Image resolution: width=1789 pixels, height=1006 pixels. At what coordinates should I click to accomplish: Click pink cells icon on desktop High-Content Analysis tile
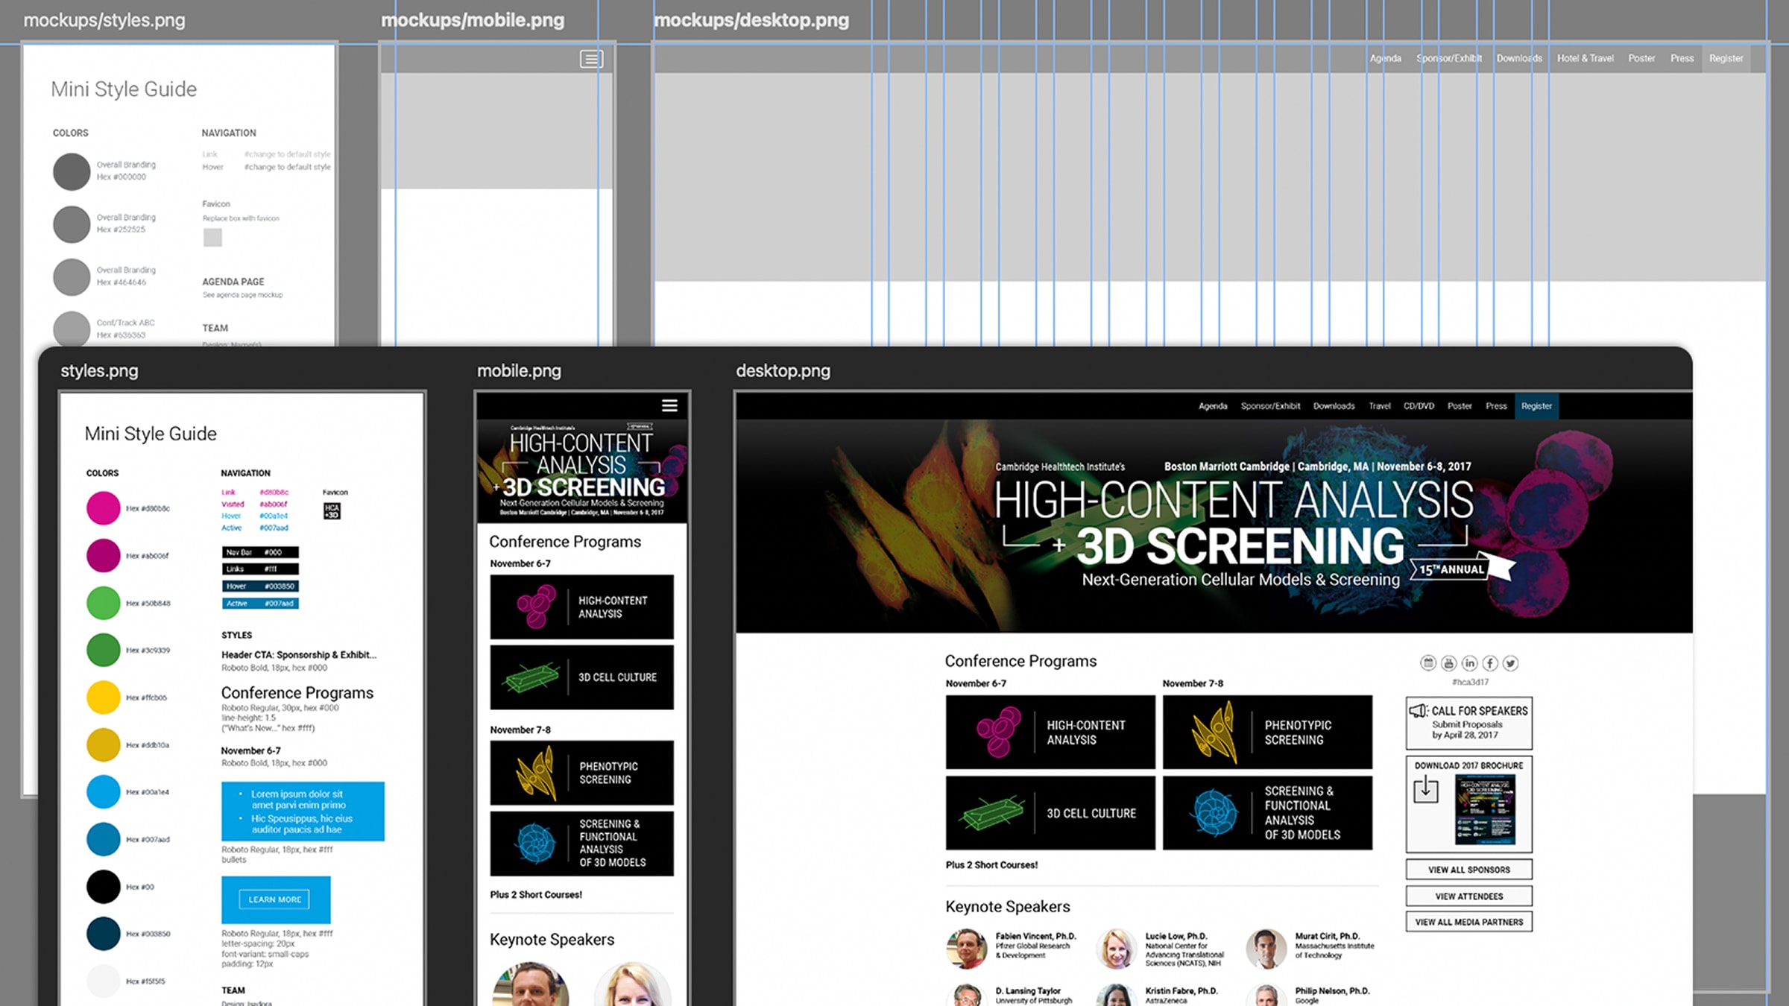click(998, 732)
